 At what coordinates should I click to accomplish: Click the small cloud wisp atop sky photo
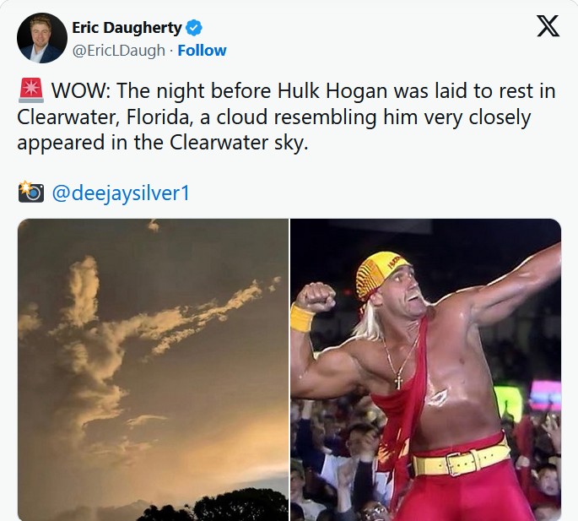(x=154, y=225)
